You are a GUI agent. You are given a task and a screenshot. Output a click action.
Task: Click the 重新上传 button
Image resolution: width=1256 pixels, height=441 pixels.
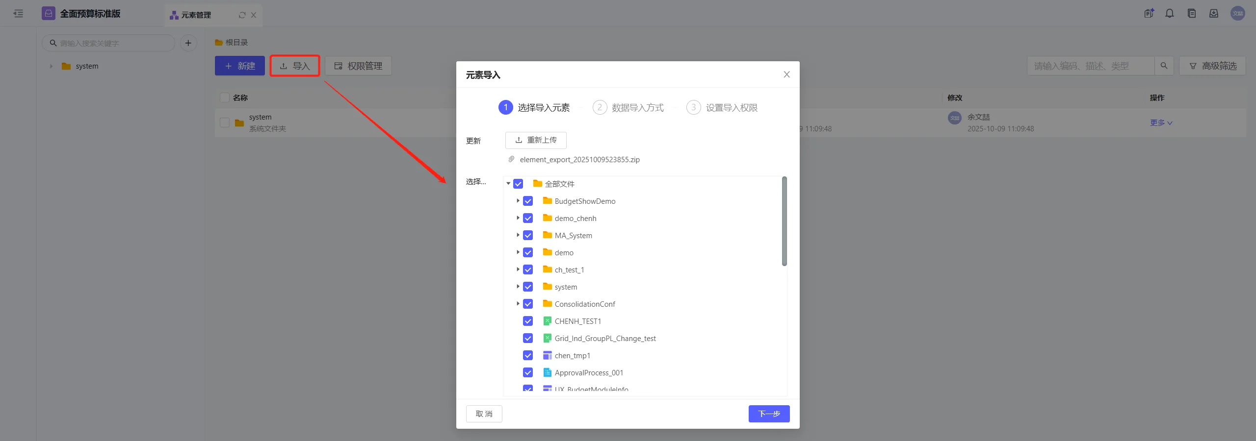(x=536, y=140)
